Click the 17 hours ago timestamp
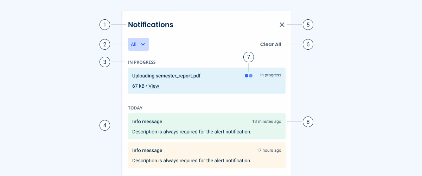Viewport: 422px width, 176px height. pyautogui.click(x=269, y=150)
